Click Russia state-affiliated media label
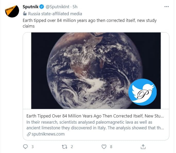 (55, 14)
